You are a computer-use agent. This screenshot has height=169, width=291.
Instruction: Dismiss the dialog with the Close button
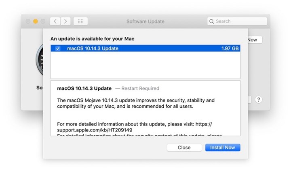tap(184, 148)
